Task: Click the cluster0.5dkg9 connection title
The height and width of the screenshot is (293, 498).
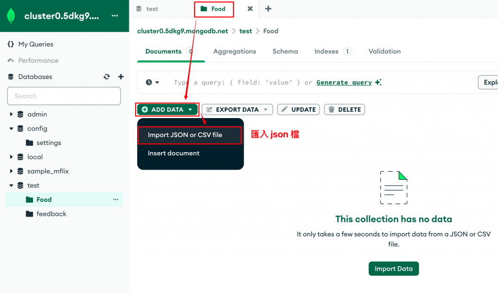Action: (x=62, y=16)
